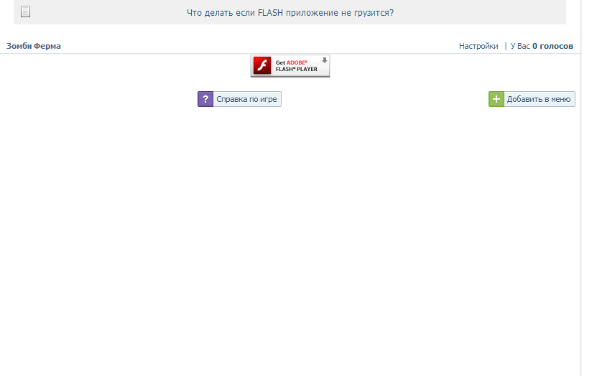
Task: Click the Get Adobe Flash Player badge
Action: pos(290,66)
